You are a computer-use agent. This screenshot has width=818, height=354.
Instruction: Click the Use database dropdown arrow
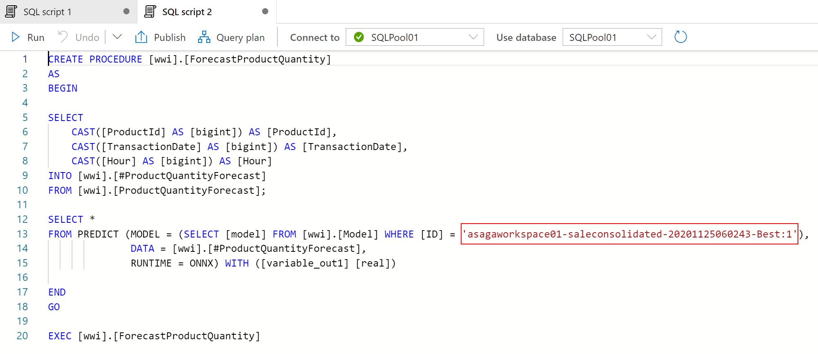[x=651, y=37]
